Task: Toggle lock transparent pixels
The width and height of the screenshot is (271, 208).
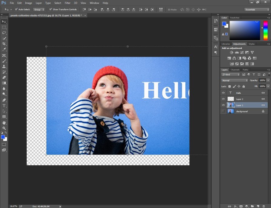Action: tap(230, 86)
